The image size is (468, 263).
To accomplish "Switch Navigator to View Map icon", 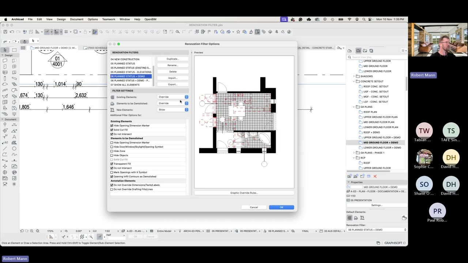I will tap(359, 51).
